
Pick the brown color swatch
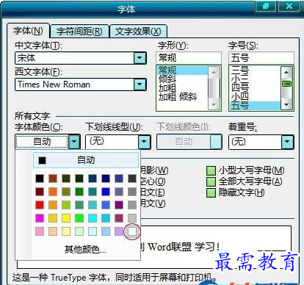(53, 178)
